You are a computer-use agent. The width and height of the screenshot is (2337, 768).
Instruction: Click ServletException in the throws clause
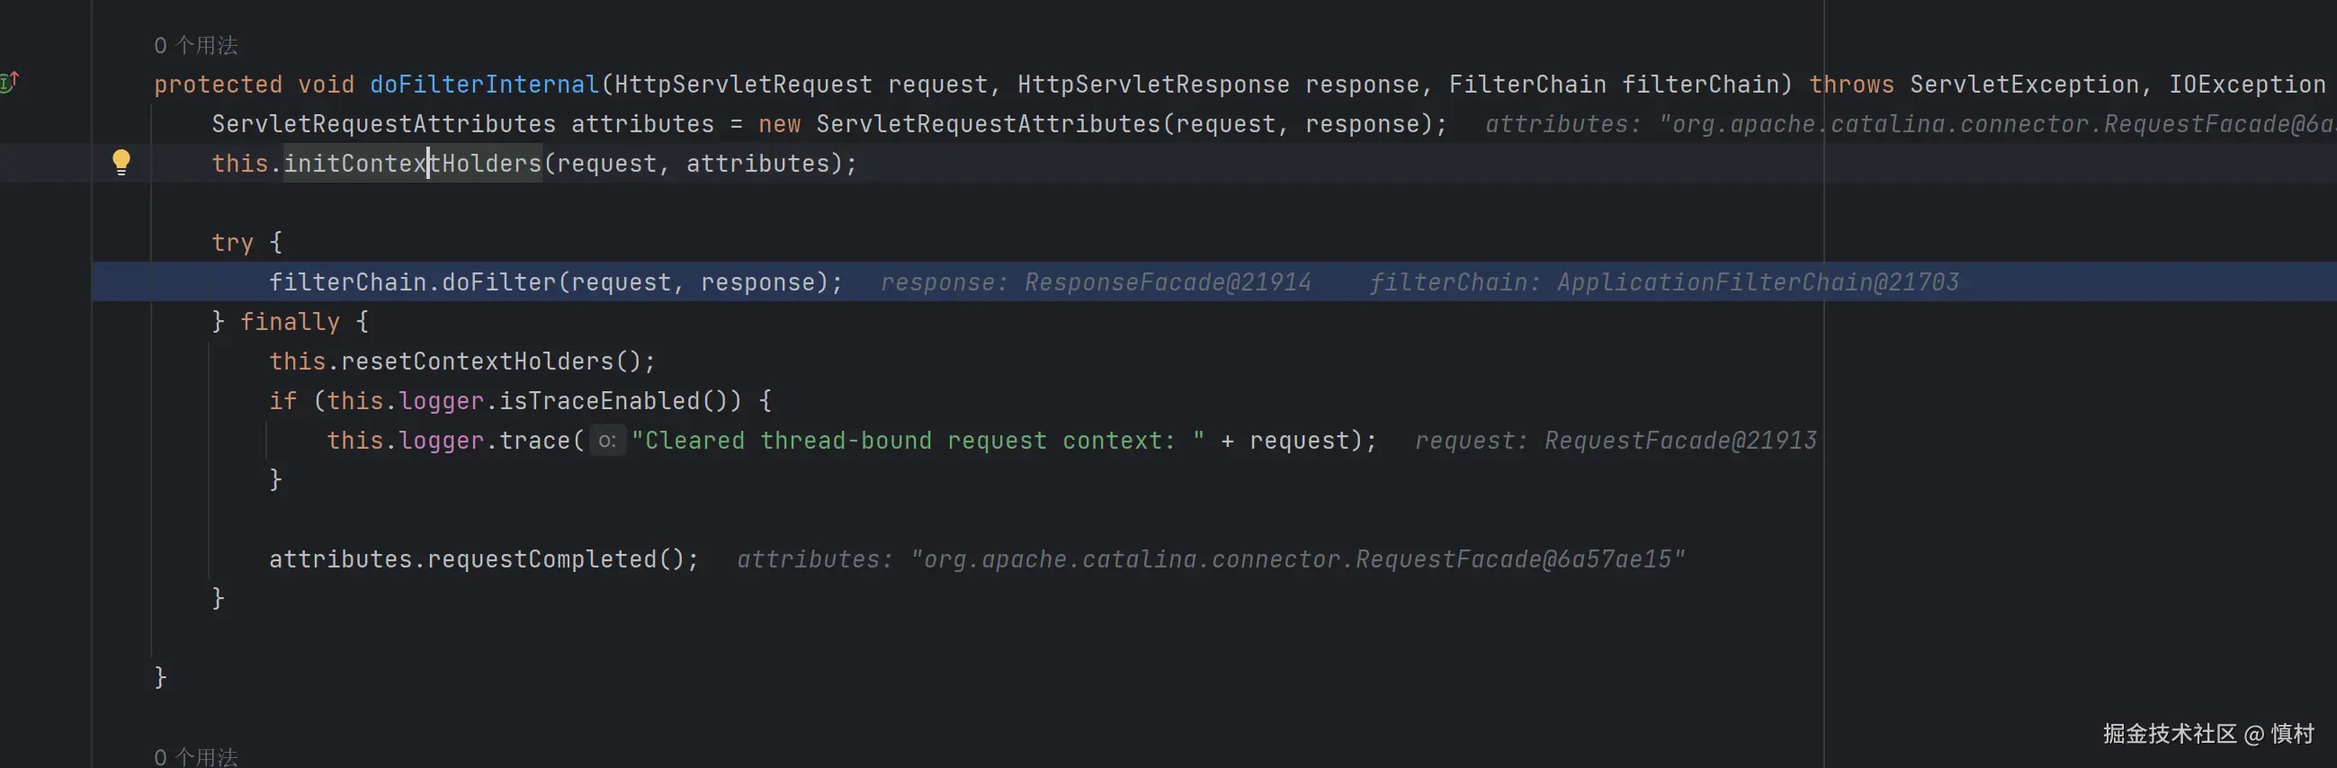tap(2024, 85)
